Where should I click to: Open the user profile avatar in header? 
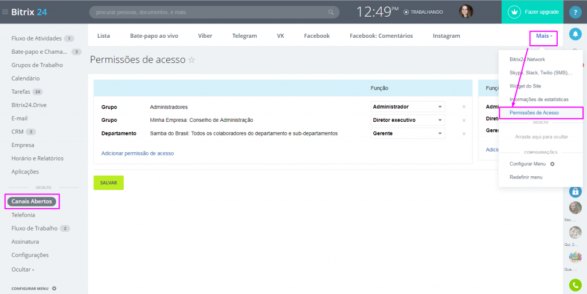click(466, 11)
